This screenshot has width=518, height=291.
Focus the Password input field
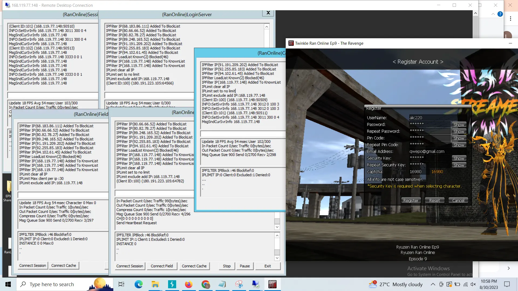[430, 124]
